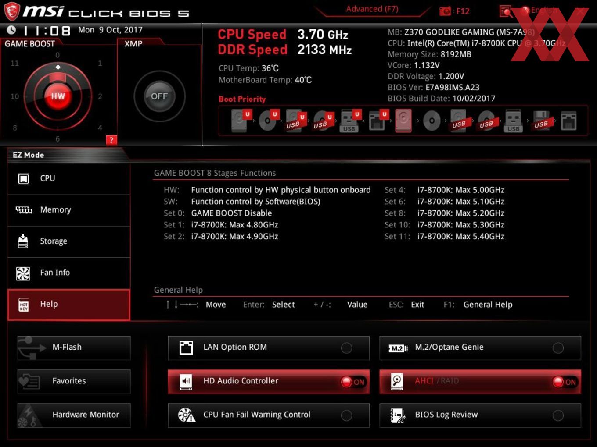Open Hardware Monitor
This screenshot has width=597, height=447.
(x=74, y=415)
